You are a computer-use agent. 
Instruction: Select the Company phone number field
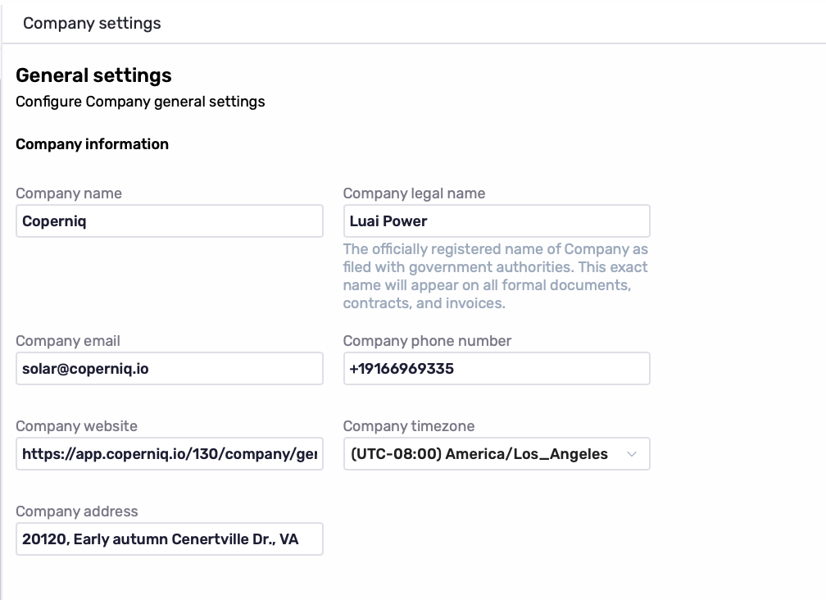[497, 369]
